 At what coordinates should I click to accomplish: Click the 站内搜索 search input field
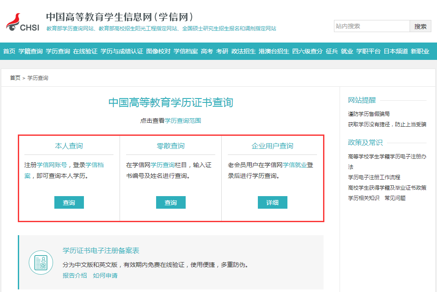371,26
